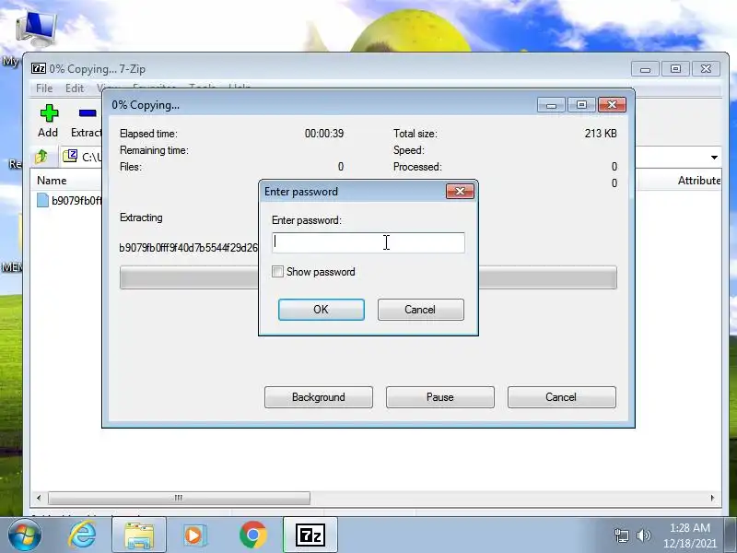The image size is (737, 553).
Task: Click the b9079fb0 file icon in file list
Action: tap(42, 200)
